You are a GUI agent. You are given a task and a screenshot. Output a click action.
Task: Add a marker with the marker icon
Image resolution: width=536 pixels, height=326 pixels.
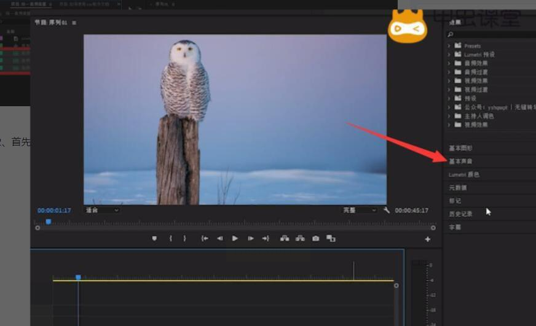[154, 238]
